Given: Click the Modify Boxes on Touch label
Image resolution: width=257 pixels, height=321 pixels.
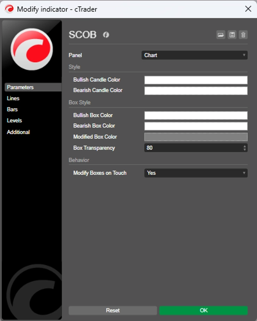Looking at the screenshot, I should pyautogui.click(x=100, y=173).
